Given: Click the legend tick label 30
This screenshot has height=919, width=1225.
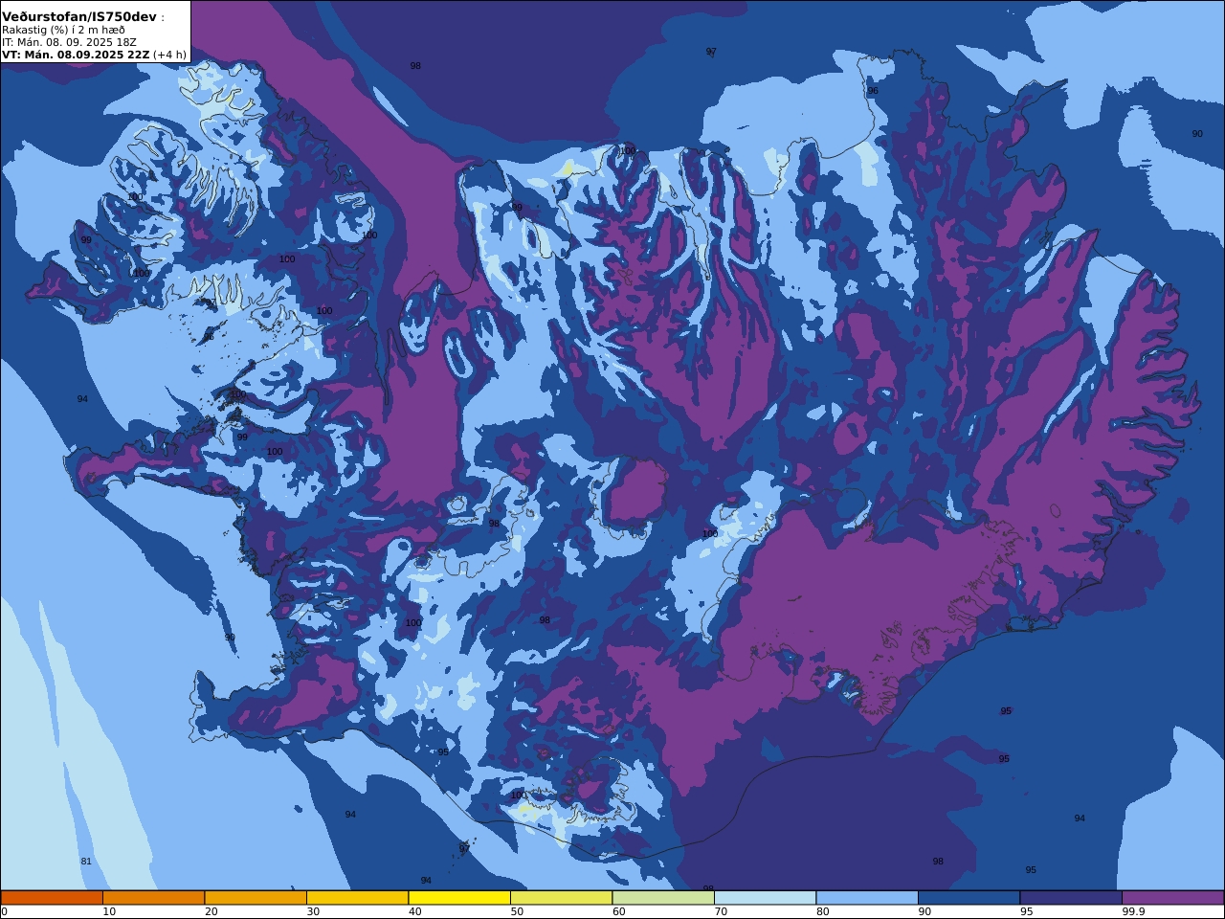Looking at the screenshot, I should tap(313, 911).
